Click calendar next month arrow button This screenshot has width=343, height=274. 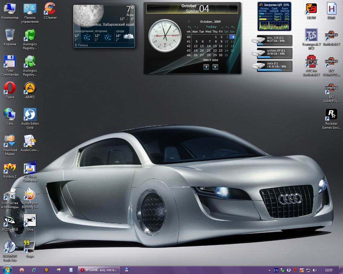click(215, 67)
